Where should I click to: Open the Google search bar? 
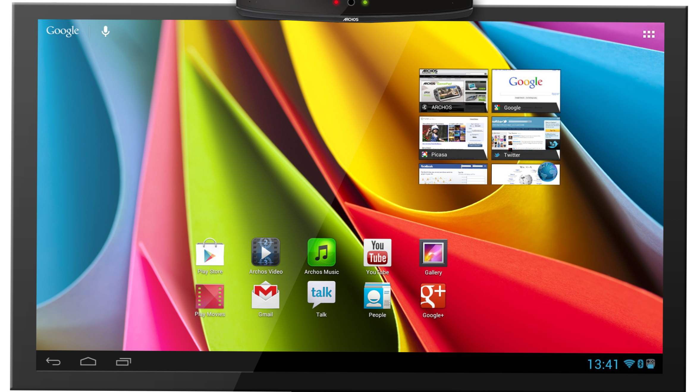click(62, 31)
